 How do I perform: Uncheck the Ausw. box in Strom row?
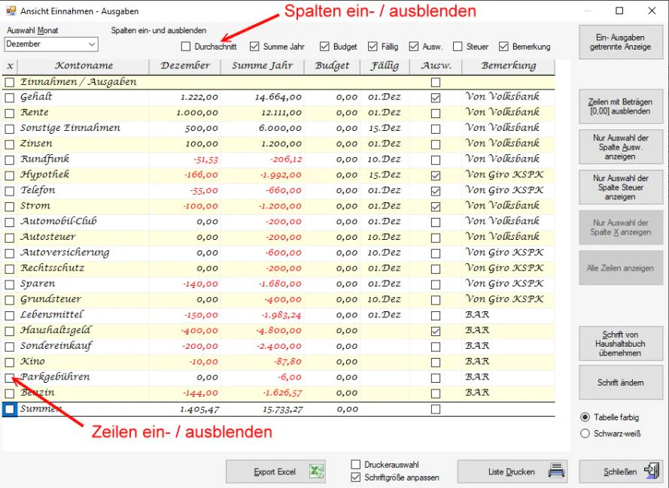click(436, 207)
